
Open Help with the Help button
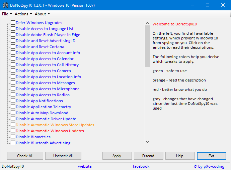[180, 156]
